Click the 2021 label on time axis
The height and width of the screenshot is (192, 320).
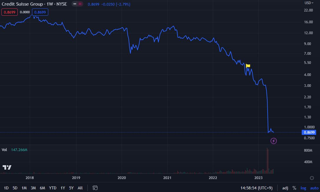point(167,178)
